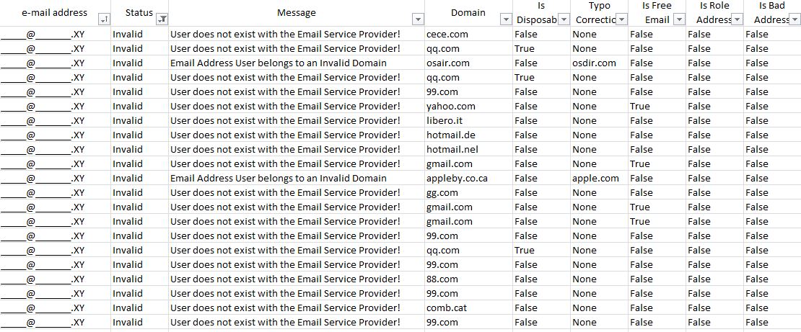The height and width of the screenshot is (332, 801).
Task: Select the comb.cat domain cell
Action: tap(468, 308)
